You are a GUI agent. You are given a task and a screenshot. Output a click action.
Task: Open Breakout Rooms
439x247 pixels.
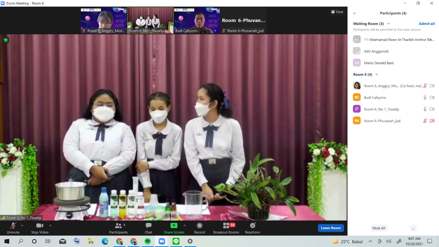pyautogui.click(x=226, y=228)
